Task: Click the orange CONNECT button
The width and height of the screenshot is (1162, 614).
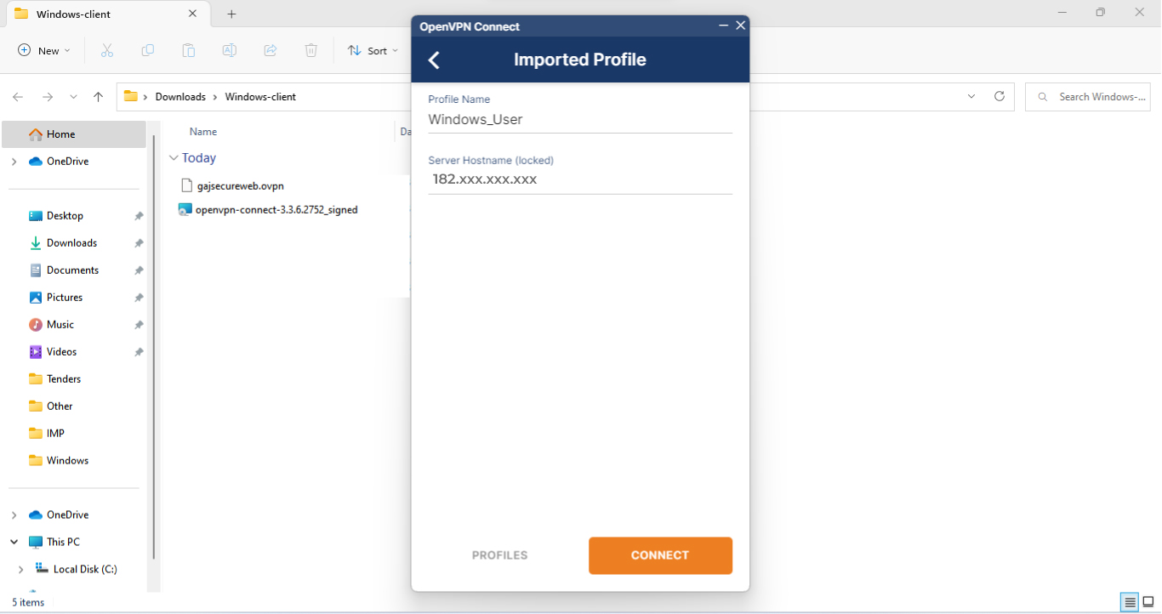Action: click(x=660, y=555)
